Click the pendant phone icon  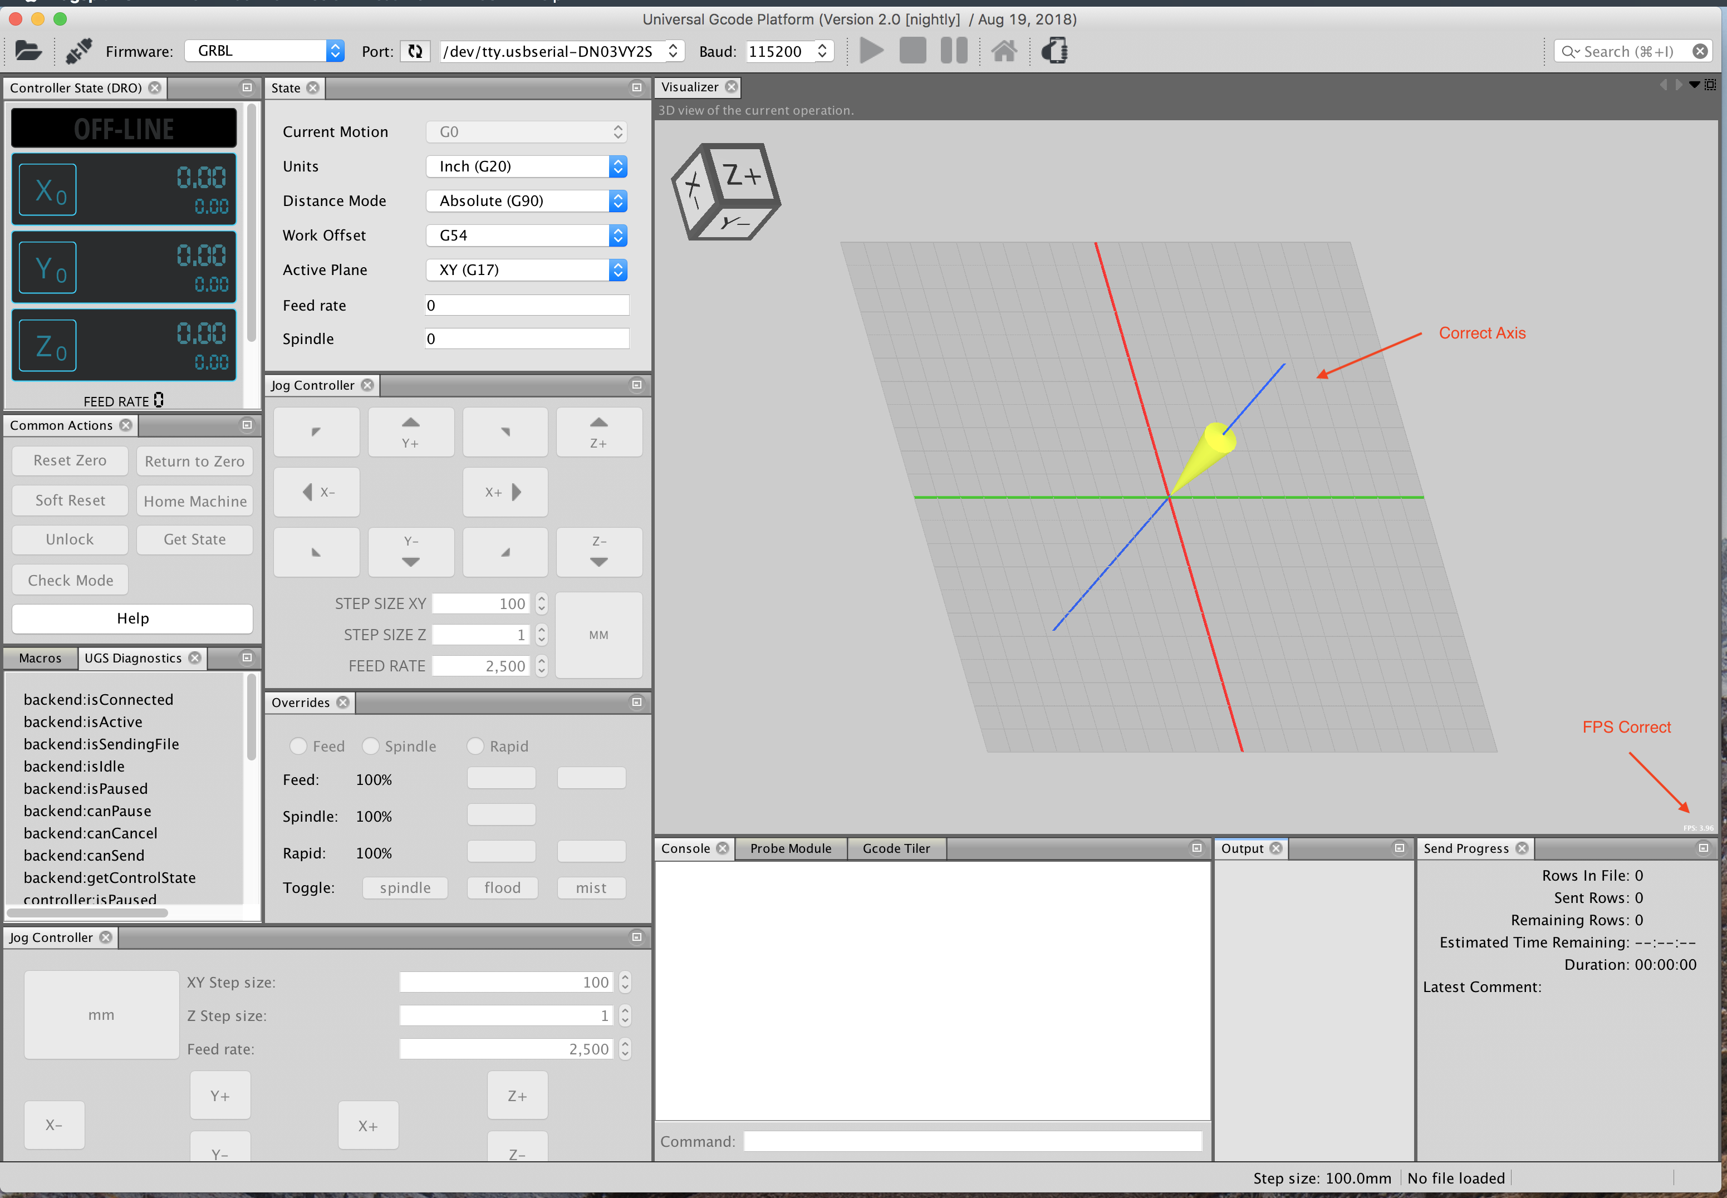pos(1054,51)
